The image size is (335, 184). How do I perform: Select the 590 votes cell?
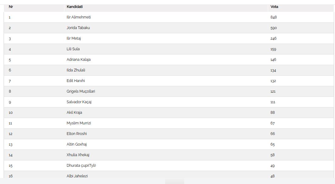(274, 28)
